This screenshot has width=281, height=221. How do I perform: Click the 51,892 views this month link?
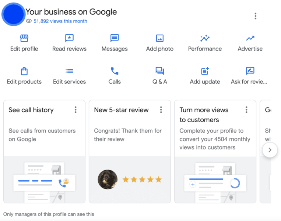pos(60,21)
